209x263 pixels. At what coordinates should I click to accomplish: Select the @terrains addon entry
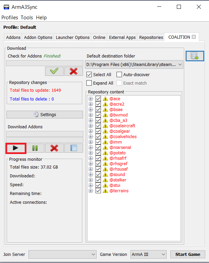point(119,191)
